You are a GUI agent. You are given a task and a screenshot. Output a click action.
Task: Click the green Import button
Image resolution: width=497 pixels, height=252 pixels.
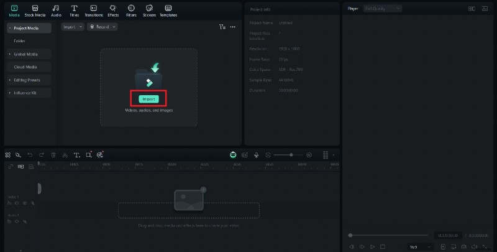pos(148,99)
